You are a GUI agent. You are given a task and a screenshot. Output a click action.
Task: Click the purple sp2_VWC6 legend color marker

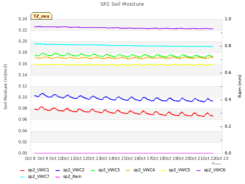[199, 171]
